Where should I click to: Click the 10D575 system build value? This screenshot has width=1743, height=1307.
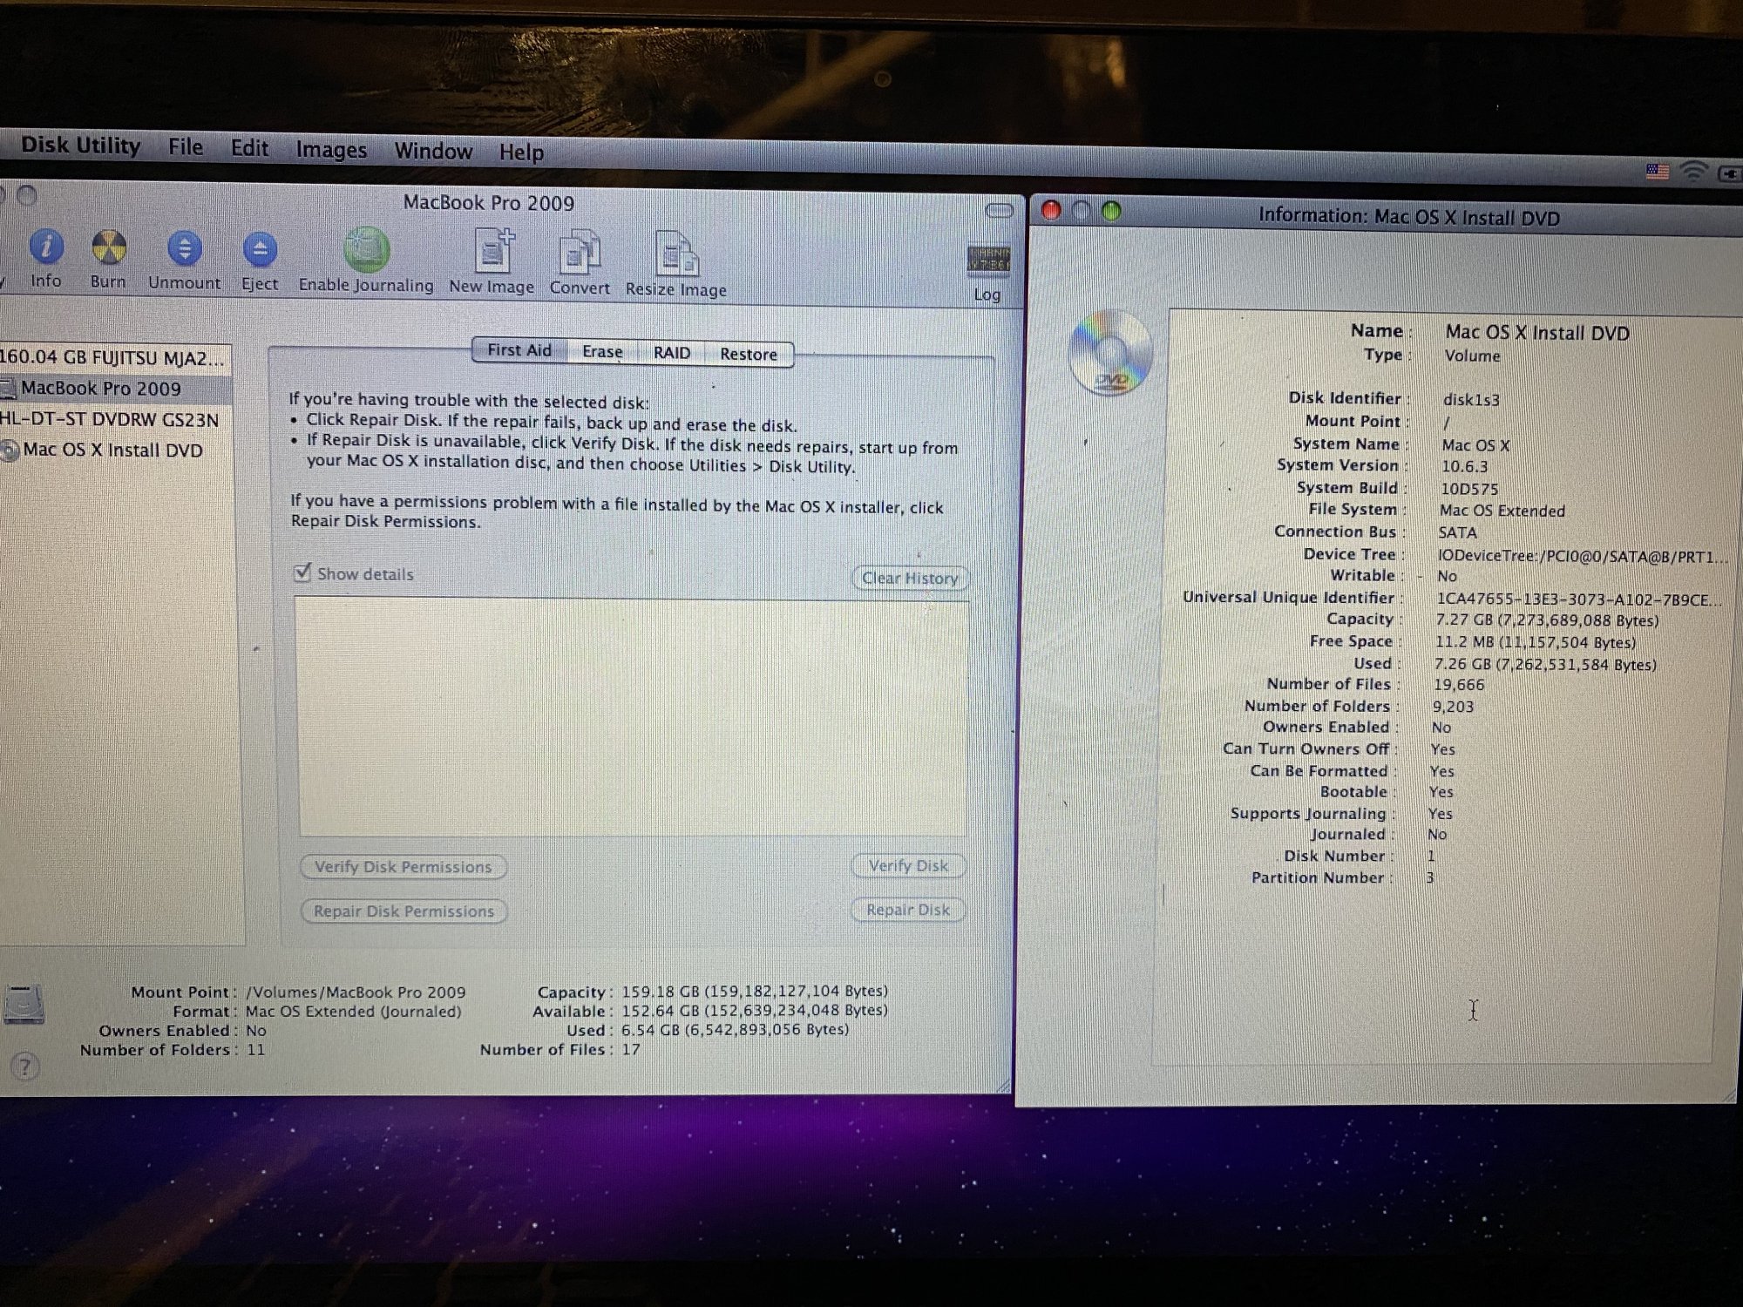pyautogui.click(x=1468, y=489)
